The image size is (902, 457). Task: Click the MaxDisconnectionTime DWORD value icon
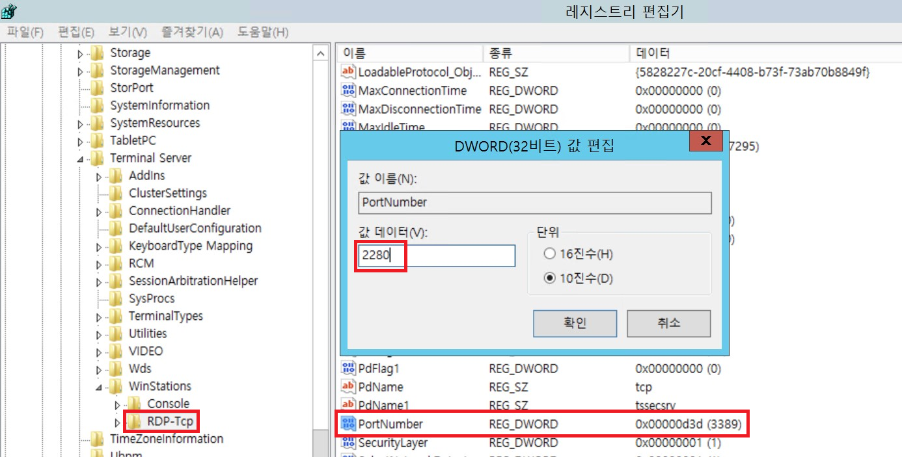tap(349, 109)
